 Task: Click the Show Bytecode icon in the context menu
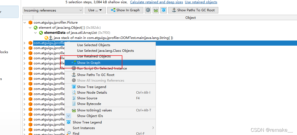[74, 104]
